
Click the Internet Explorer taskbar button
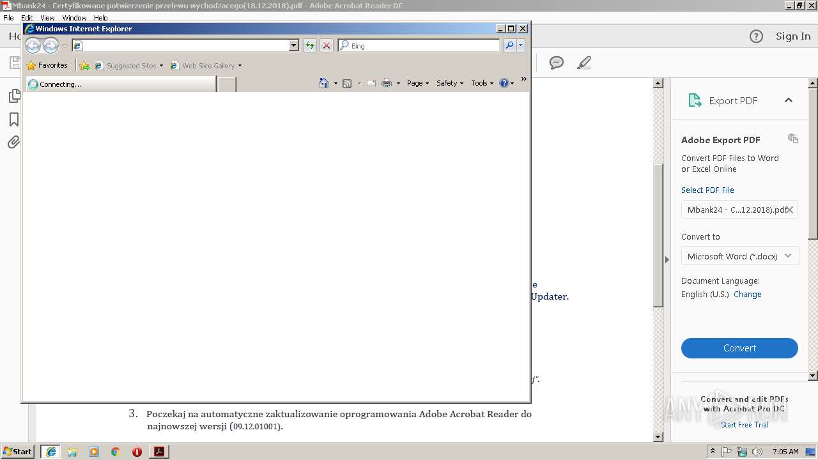50,452
